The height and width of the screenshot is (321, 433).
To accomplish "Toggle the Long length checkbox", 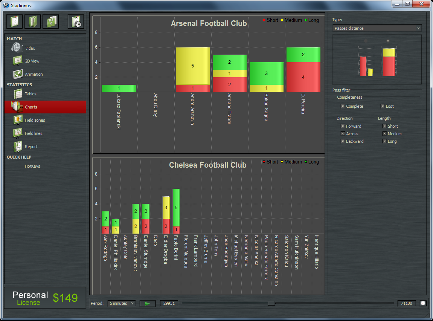I will click(384, 141).
